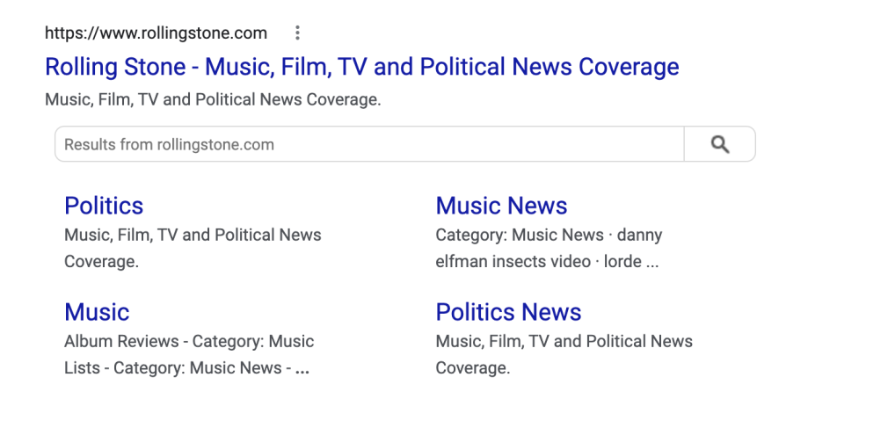Click the description under the Politics sitelink
This screenshot has height=428, width=888.
(x=193, y=236)
